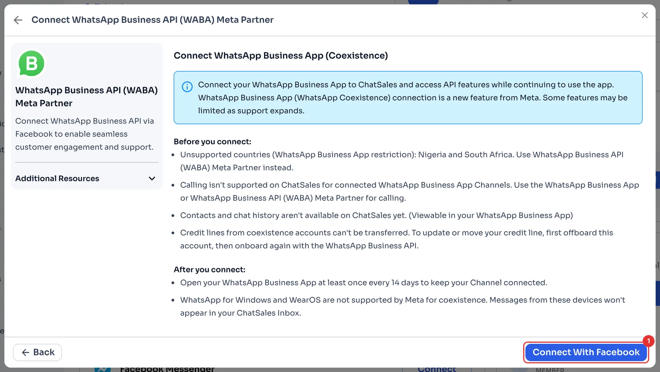Image resolution: width=660 pixels, height=372 pixels.
Task: Click the 'Connect WhatsApp Business App (Coexistence)' heading
Action: [280, 56]
